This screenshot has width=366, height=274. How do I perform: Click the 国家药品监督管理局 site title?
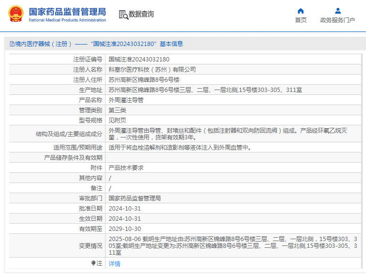(67, 12)
